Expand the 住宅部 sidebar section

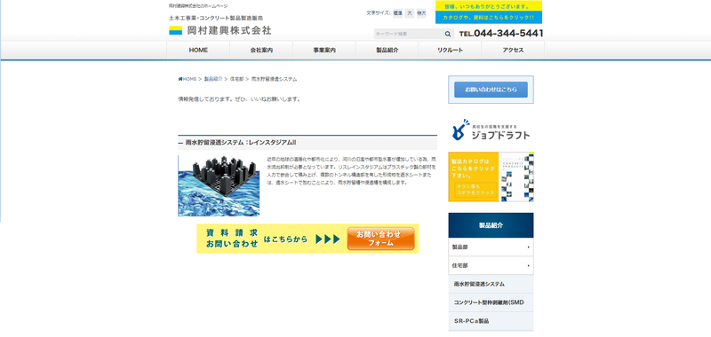click(491, 265)
